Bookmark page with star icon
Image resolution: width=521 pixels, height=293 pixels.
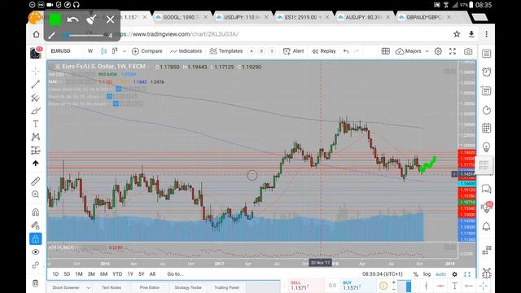pyautogui.click(x=457, y=34)
